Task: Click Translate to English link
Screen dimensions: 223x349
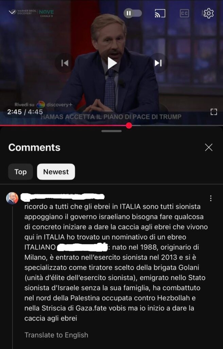Action: click(x=56, y=335)
